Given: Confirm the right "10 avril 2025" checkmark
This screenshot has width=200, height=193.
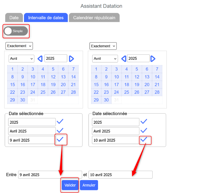Looking at the screenshot, I should (144, 140).
